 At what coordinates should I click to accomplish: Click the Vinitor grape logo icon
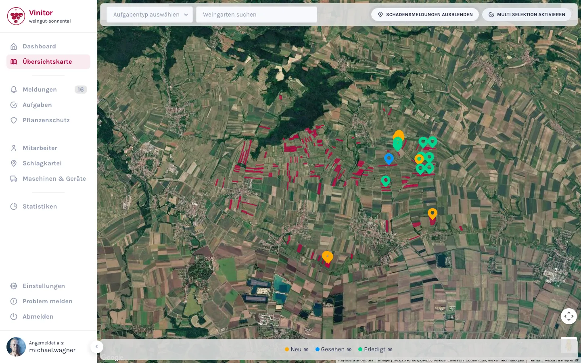tap(16, 16)
